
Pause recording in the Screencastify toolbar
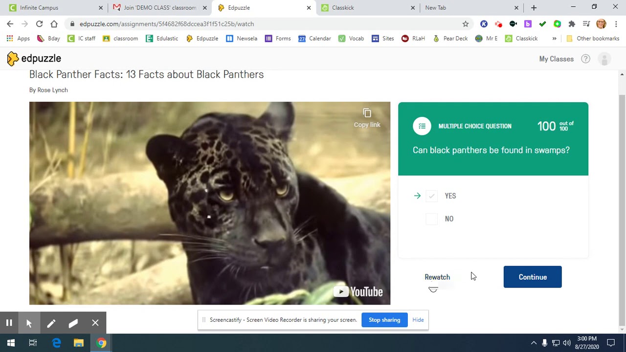9,323
